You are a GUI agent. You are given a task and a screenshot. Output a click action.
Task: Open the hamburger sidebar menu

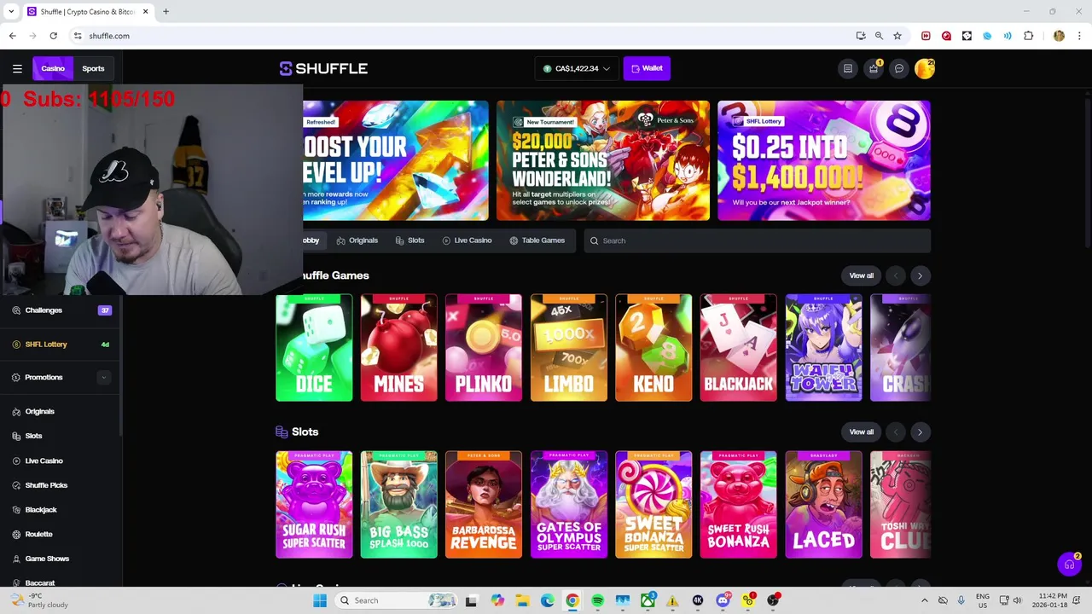pyautogui.click(x=17, y=68)
